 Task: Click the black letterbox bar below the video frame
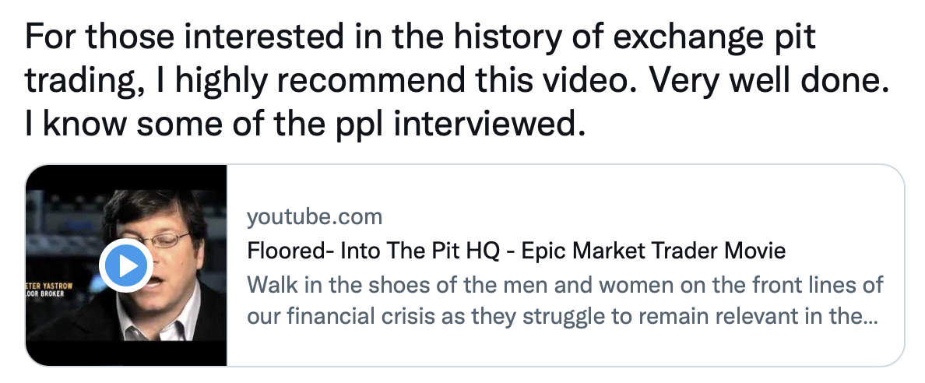[x=126, y=353]
